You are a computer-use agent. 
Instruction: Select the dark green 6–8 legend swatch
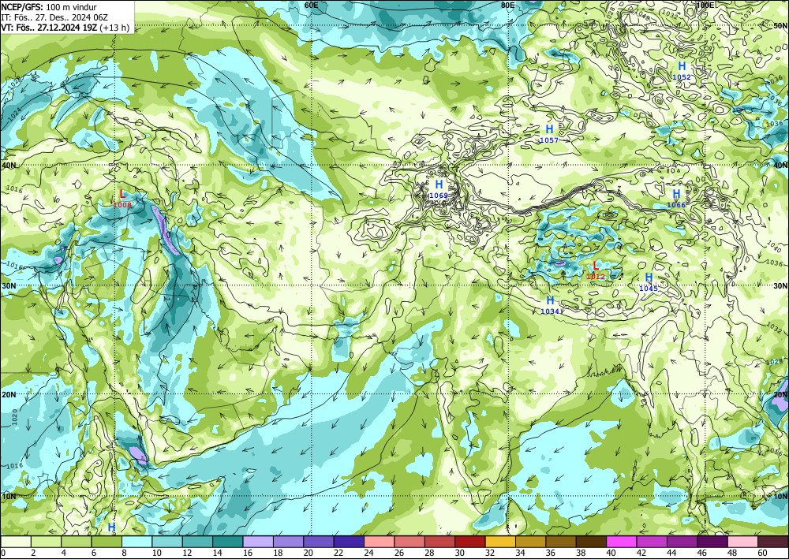click(107, 542)
